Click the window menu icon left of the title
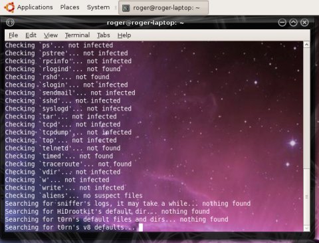This screenshot has height=243, width=319. click(10, 22)
